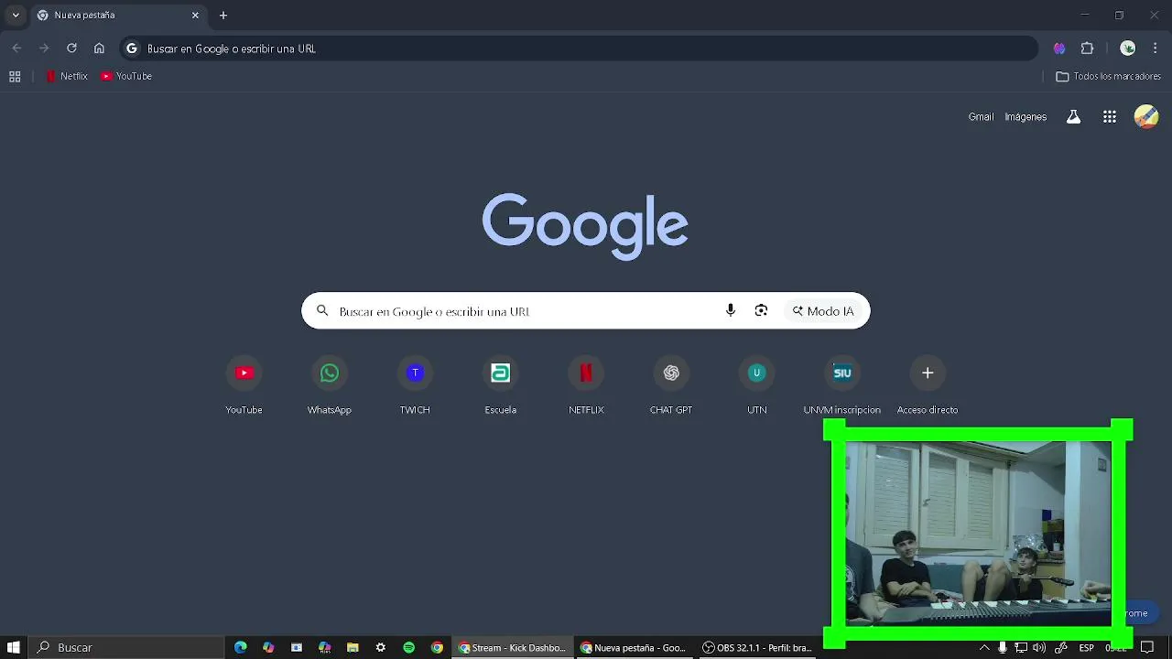This screenshot has width=1172, height=659.
Task: Open the UNVM inscripcion shortcut tile
Action: pos(842,384)
